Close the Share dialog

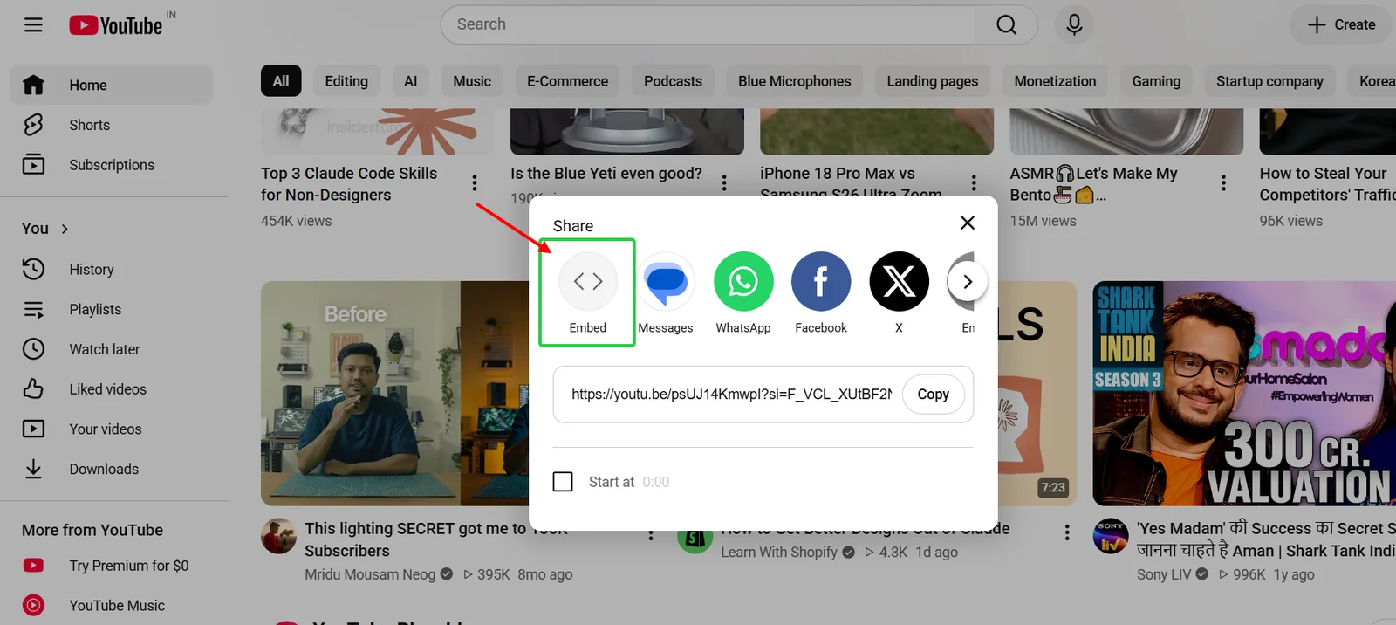click(967, 223)
